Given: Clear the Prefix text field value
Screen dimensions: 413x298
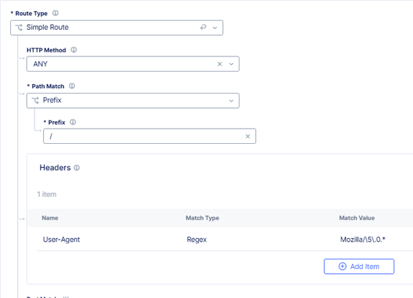Looking at the screenshot, I should point(248,136).
